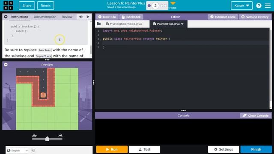Click the import statement on line 1
This screenshot has height=154, width=274.
[132, 30]
